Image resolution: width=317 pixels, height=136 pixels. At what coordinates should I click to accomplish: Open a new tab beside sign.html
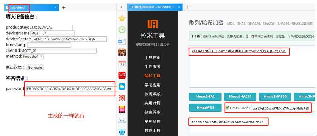63,7
